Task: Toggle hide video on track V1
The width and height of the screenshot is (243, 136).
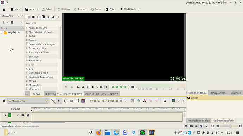Action: pyautogui.click(x=23, y=115)
